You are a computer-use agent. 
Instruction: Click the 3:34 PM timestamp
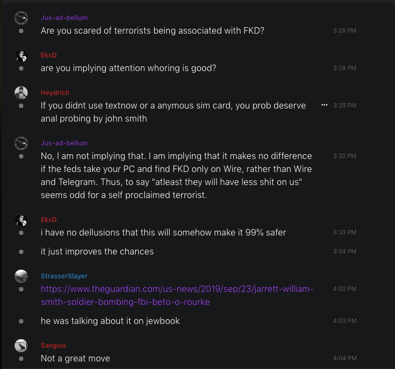tap(345, 252)
